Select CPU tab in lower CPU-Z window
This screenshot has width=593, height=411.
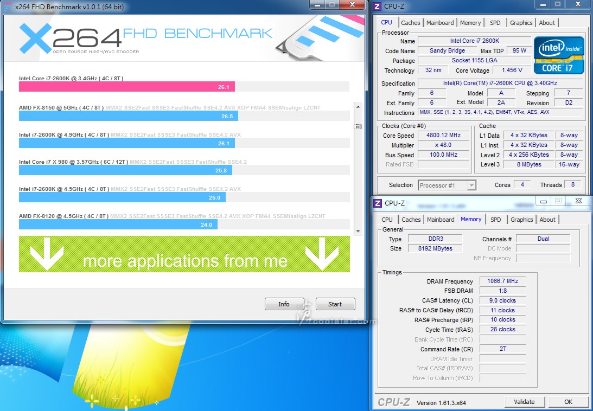coord(387,220)
